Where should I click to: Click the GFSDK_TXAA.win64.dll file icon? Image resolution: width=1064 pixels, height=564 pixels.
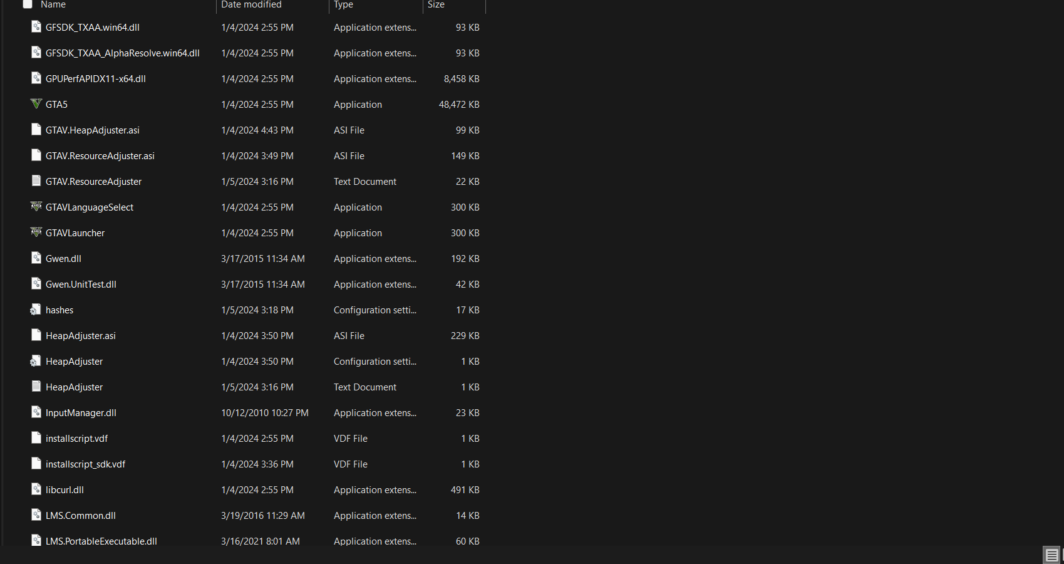coord(36,27)
